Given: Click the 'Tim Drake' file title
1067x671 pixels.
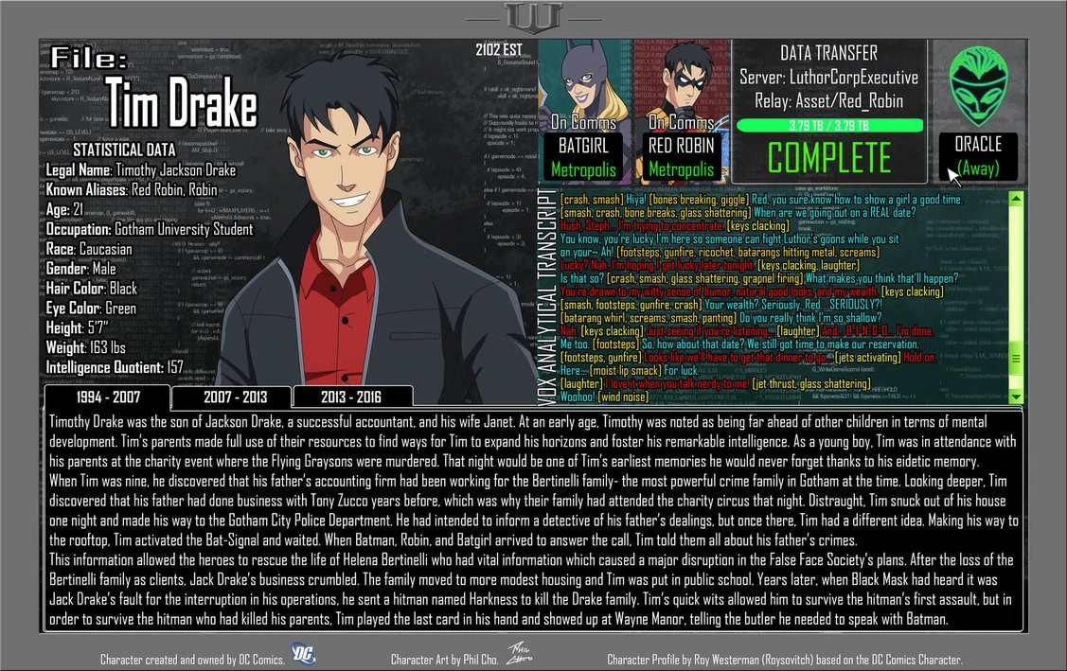Looking at the screenshot, I should pyautogui.click(x=181, y=102).
